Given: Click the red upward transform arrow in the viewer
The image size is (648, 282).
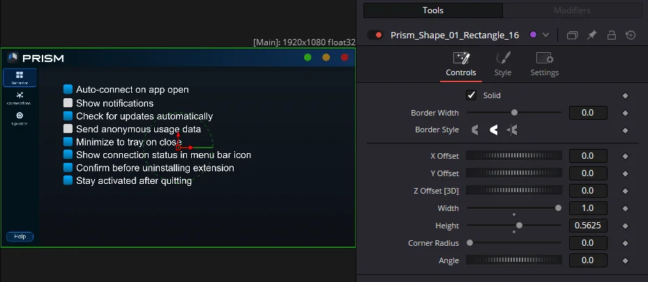Looking at the screenshot, I should (178, 139).
